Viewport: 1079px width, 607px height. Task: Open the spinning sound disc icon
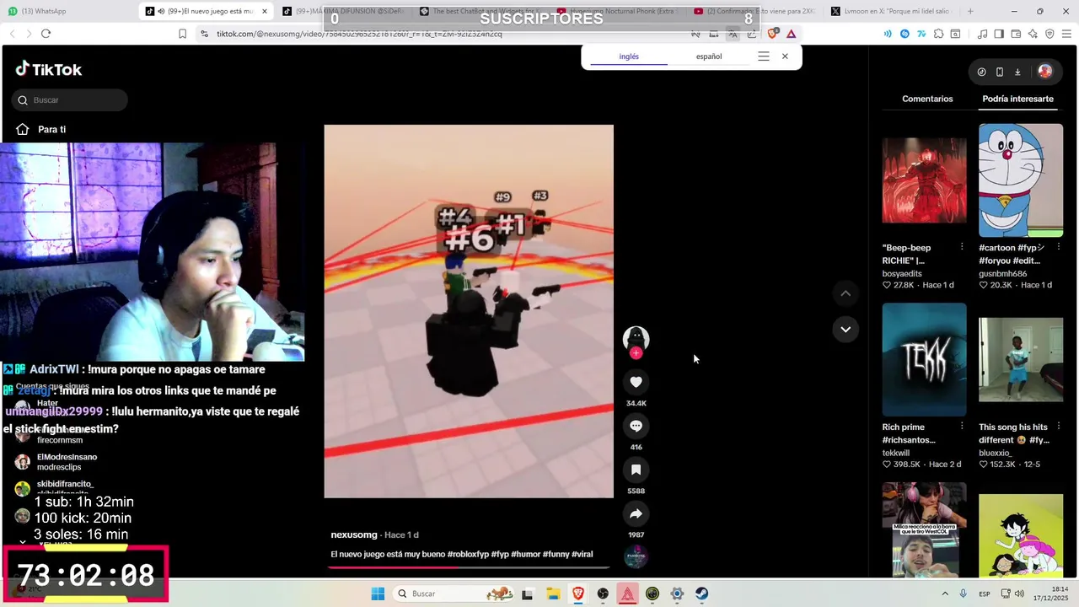click(x=636, y=557)
